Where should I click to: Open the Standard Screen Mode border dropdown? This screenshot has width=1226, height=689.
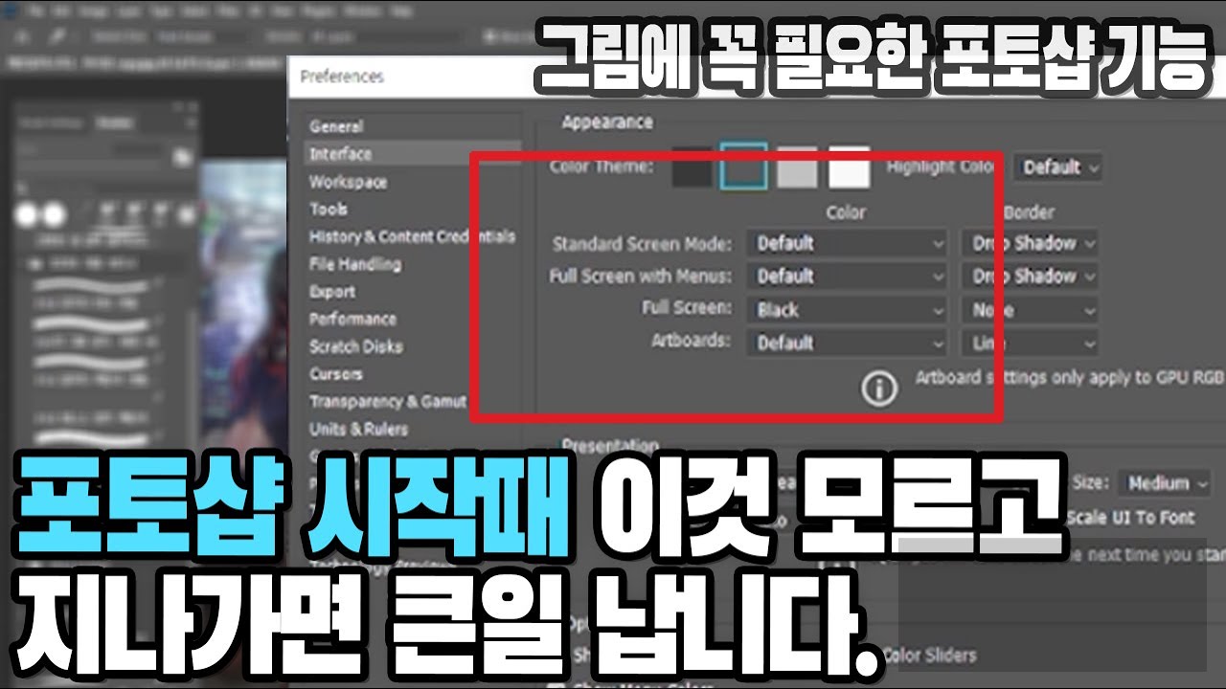(1030, 243)
